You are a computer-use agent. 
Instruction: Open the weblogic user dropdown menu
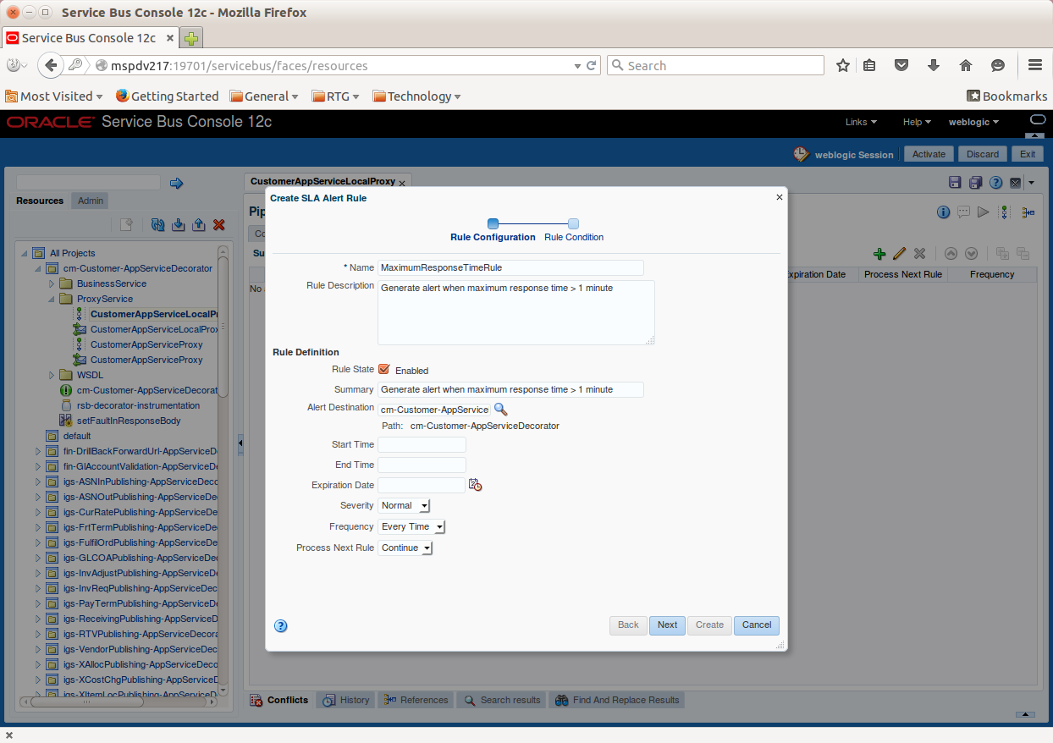tap(973, 122)
